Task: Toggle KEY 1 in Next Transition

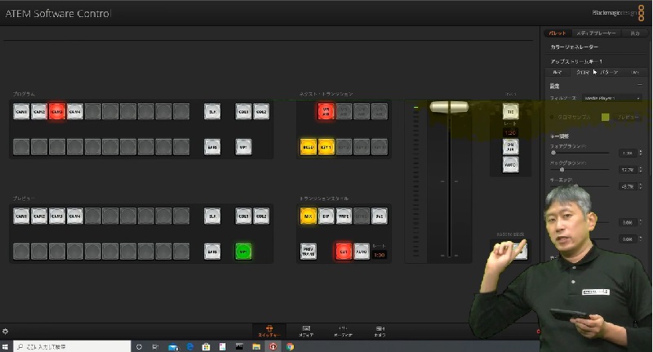Action: (326, 147)
